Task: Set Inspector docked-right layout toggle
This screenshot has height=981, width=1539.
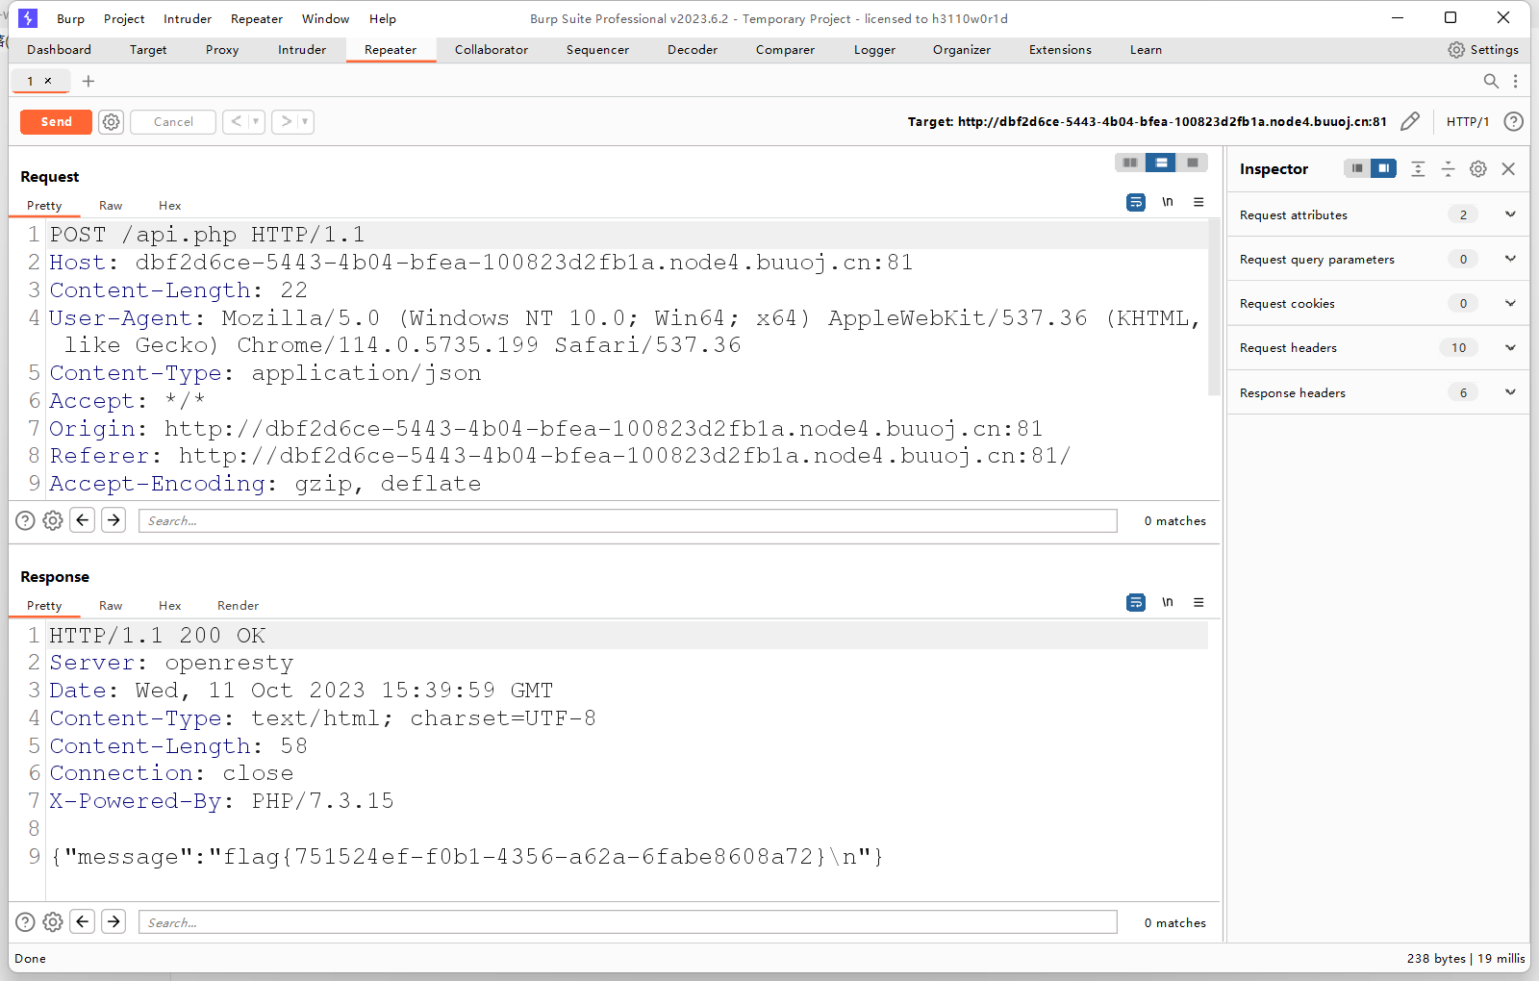Action: (1383, 168)
